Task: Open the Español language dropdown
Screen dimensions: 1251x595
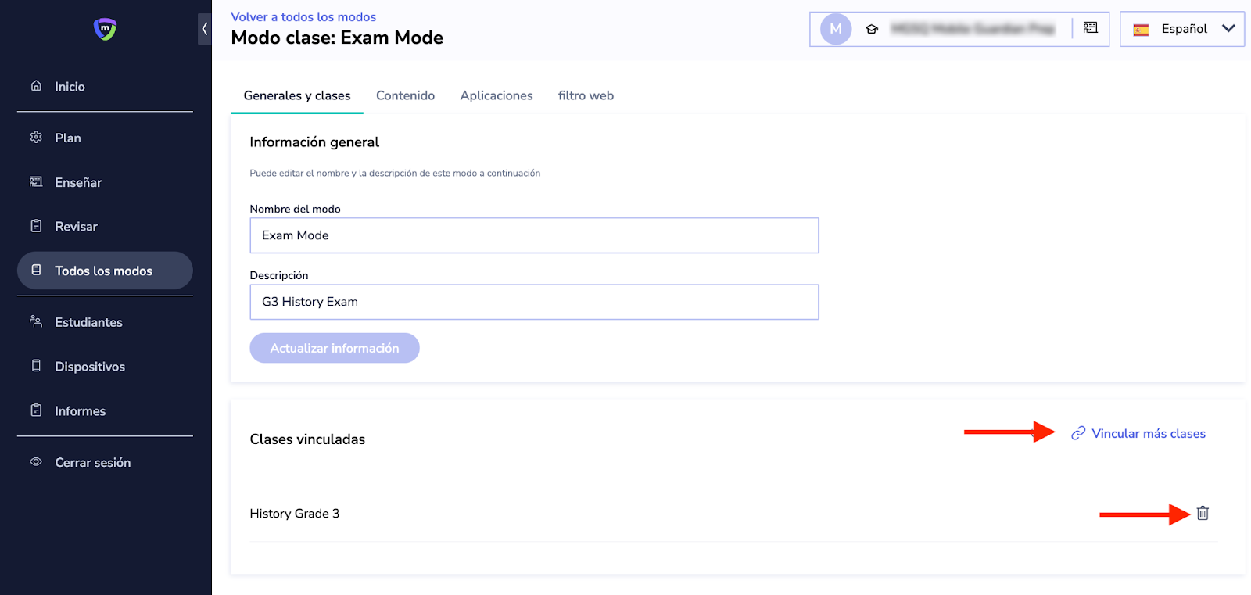Action: coord(1181,29)
